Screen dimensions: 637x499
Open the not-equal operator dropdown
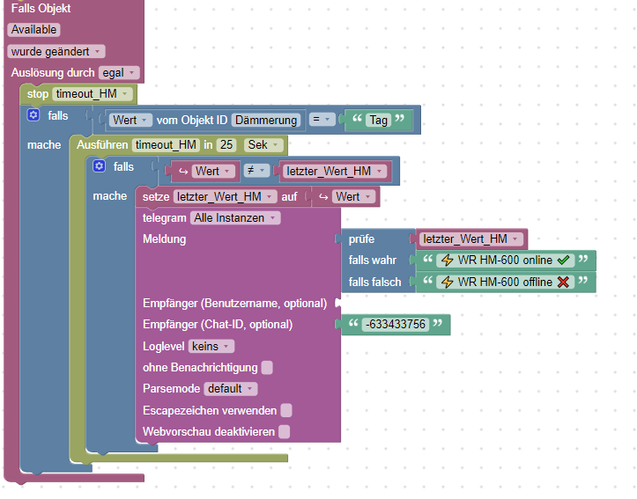pyautogui.click(x=256, y=171)
